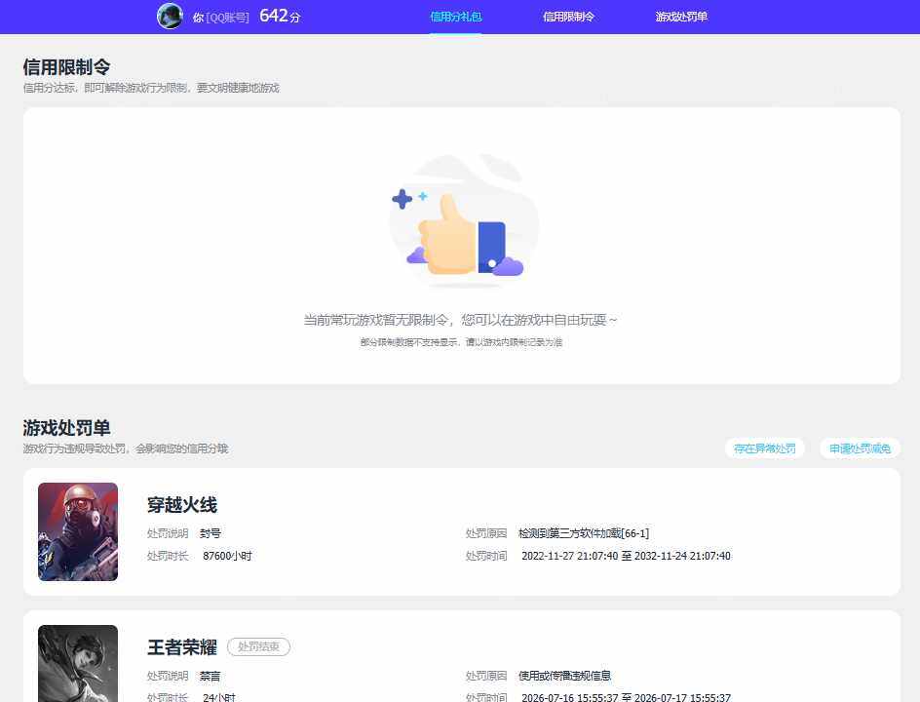
Task: Click the 你[QQ账号] account name
Action: [x=220, y=18]
